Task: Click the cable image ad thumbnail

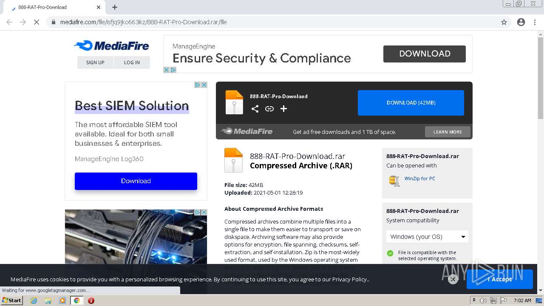Action: click(x=136, y=237)
